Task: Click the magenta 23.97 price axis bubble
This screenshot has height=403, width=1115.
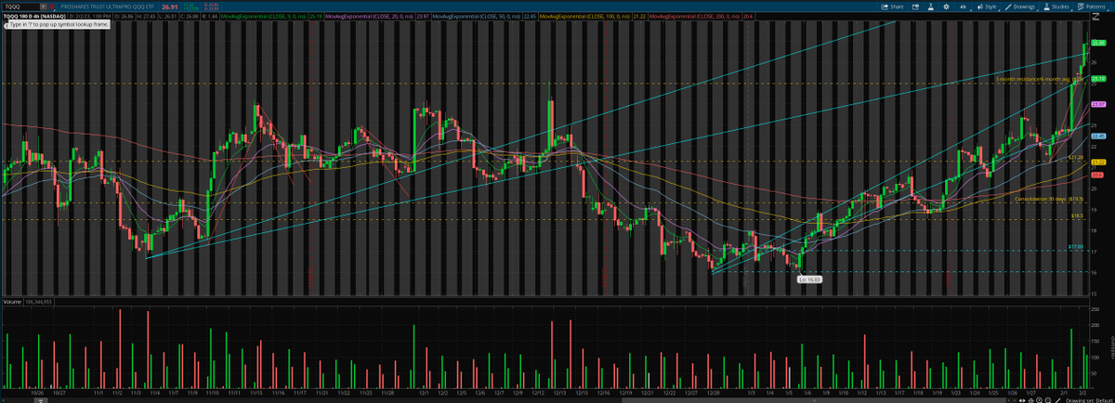Action: coord(1097,104)
